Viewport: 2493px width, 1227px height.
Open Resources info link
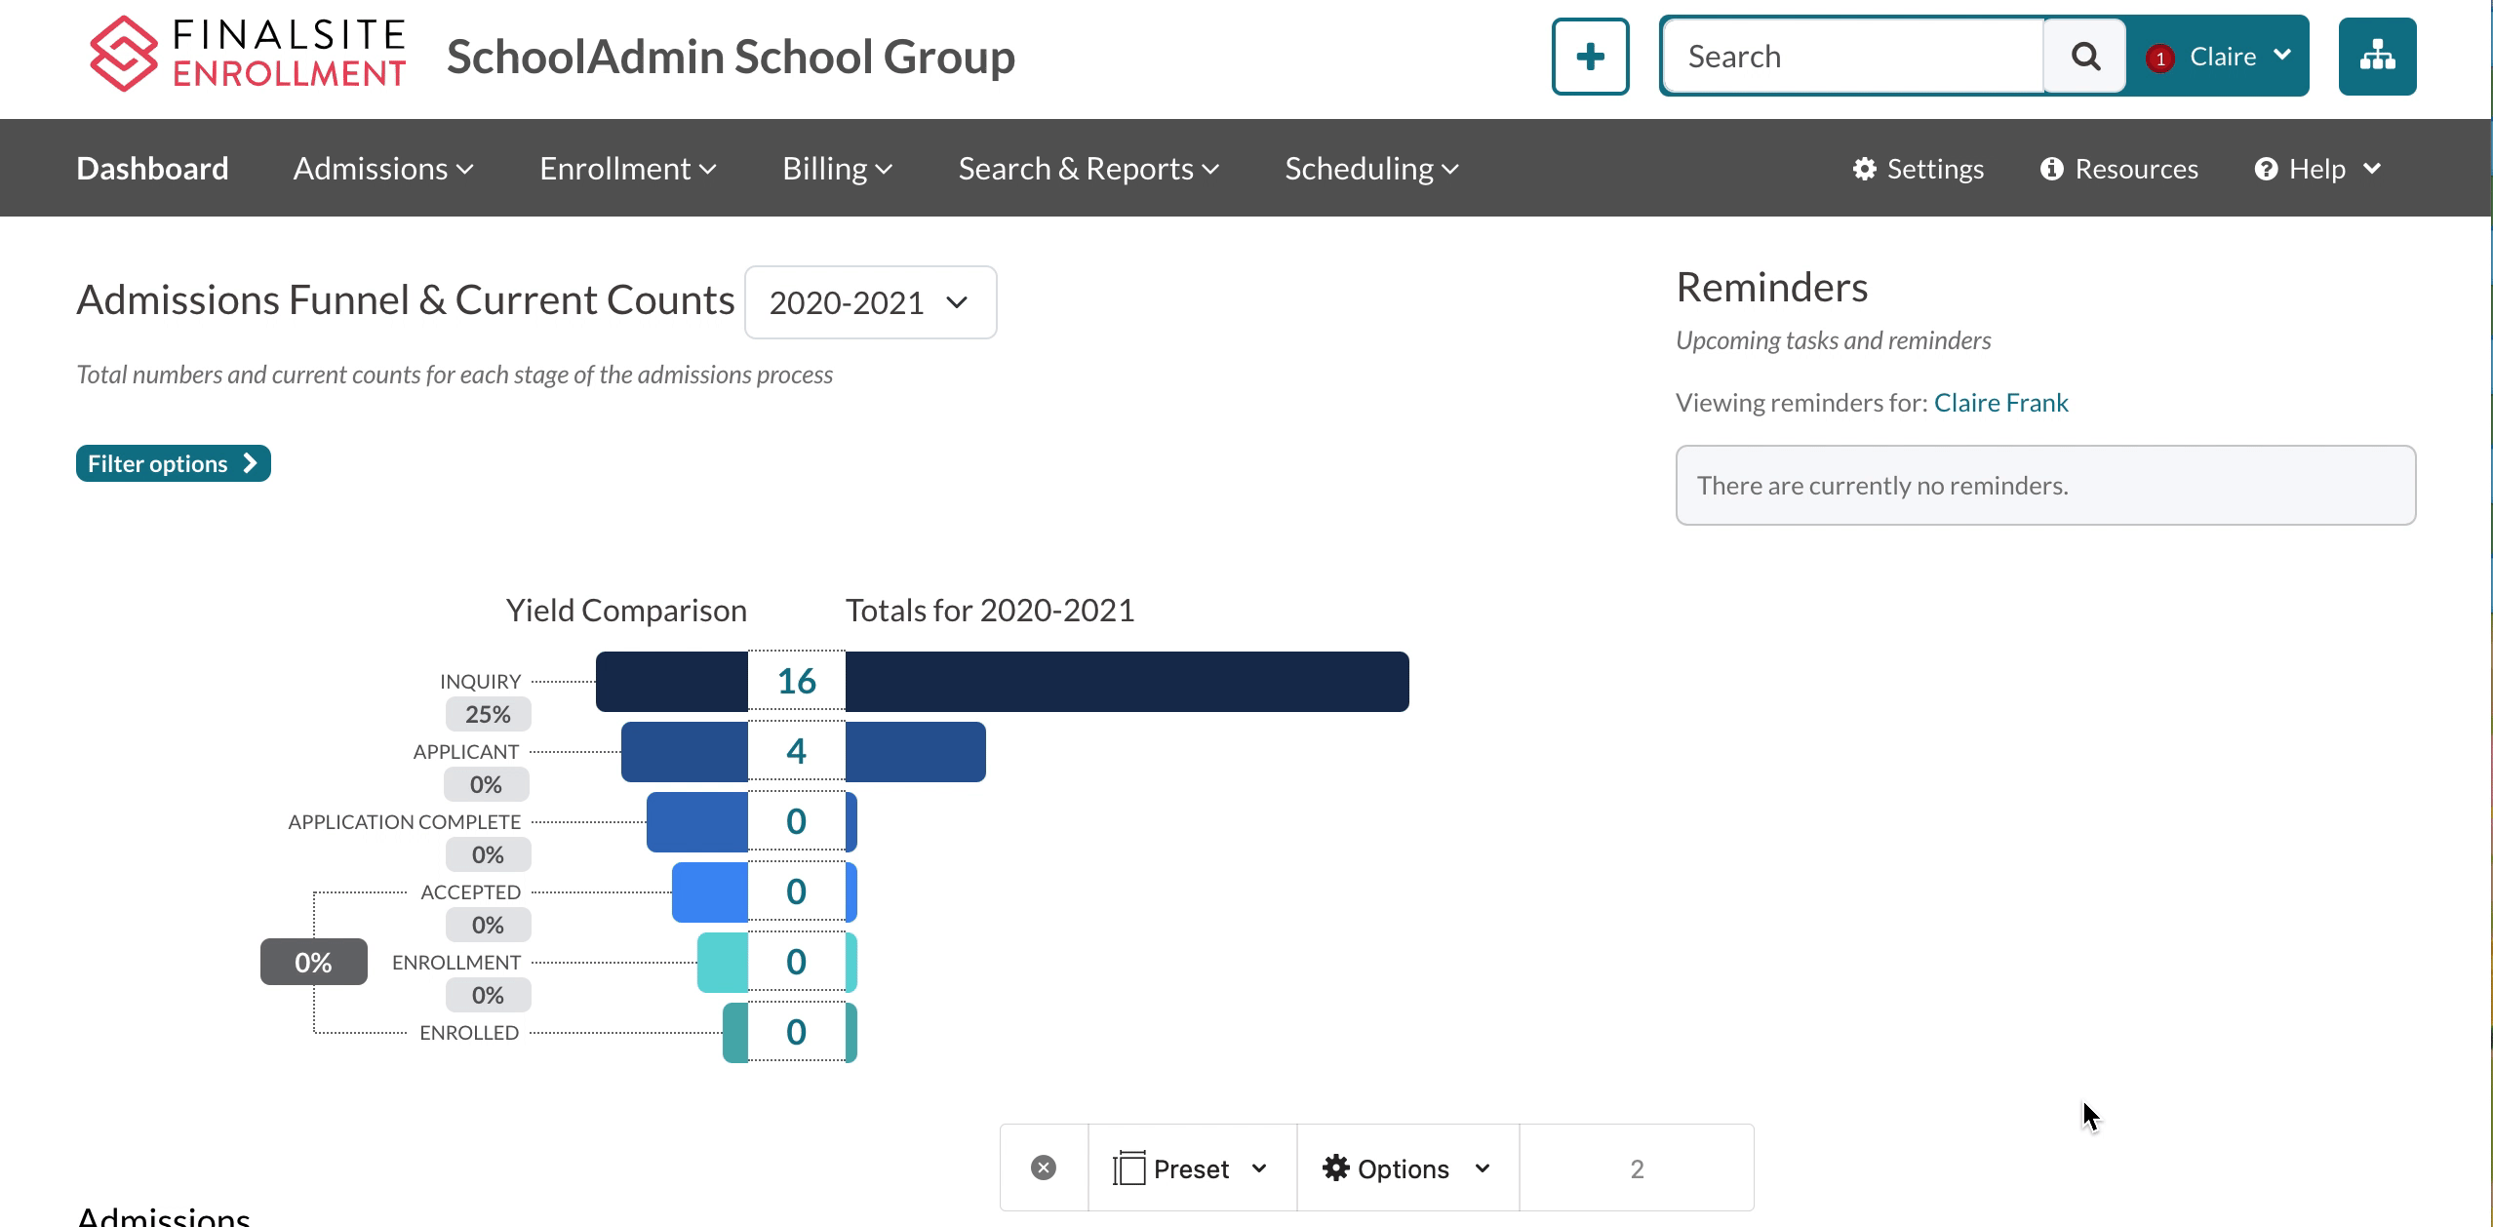point(2118,169)
